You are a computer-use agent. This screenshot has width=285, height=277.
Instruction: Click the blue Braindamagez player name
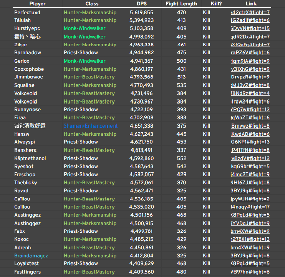tap(31, 256)
